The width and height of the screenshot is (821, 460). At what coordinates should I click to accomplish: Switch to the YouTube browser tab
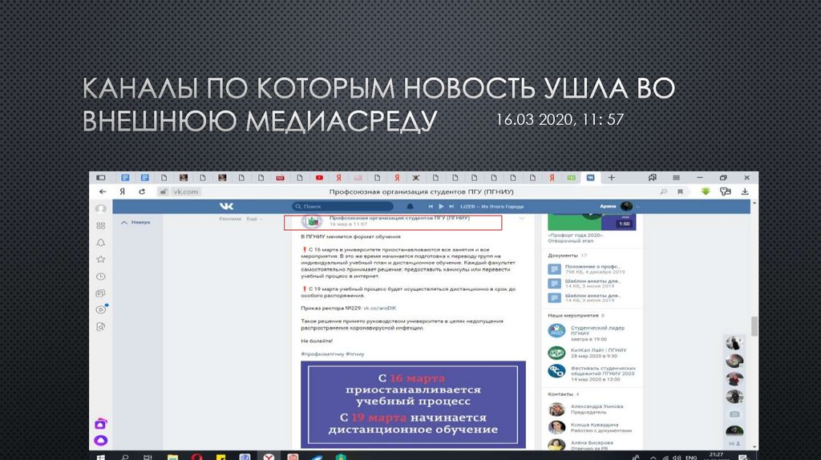tap(319, 178)
